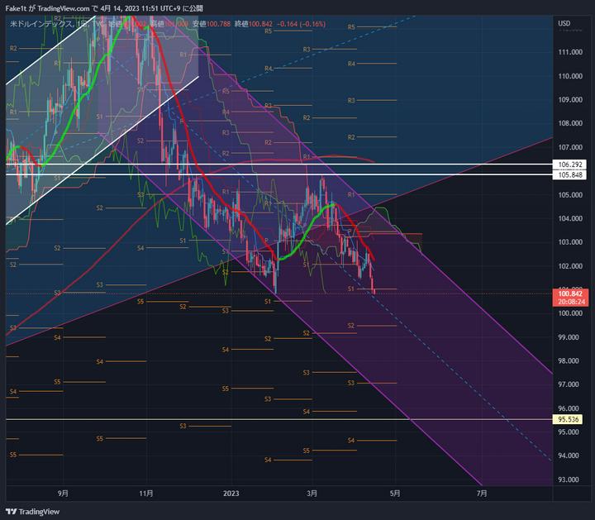The image size is (595, 520).
Task: Click the 93.000 value on price scale
Action: click(x=571, y=479)
